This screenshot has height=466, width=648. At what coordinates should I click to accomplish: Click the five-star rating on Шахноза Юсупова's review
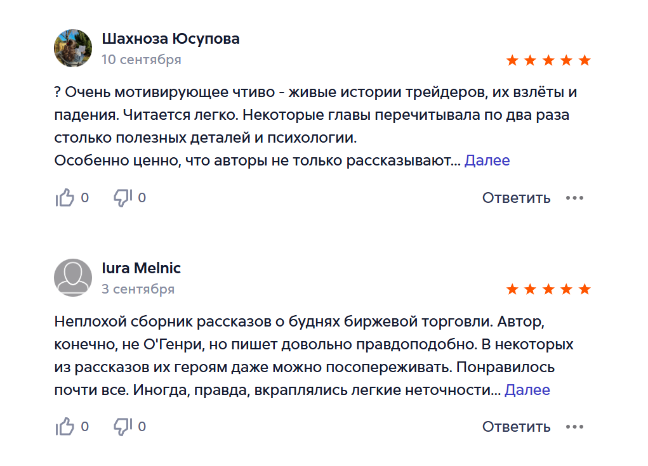pyautogui.click(x=548, y=61)
